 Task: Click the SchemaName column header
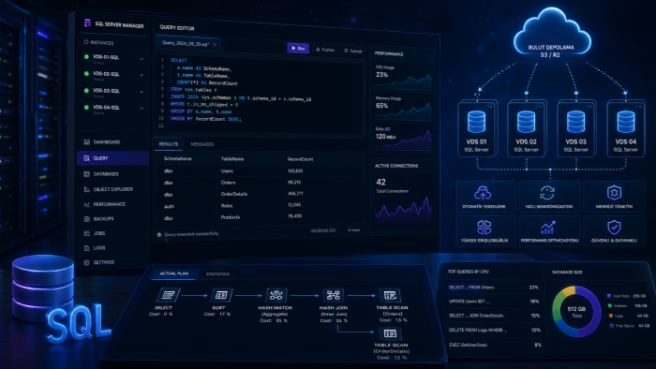(x=178, y=159)
